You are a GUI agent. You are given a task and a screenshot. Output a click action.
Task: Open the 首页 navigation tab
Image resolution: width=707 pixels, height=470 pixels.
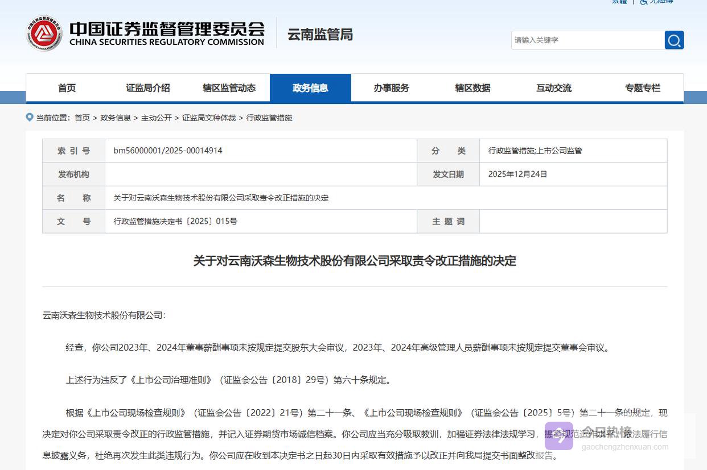tap(67, 88)
